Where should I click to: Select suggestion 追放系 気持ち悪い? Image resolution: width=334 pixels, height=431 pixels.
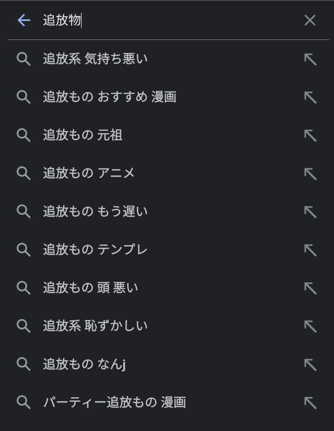point(95,59)
